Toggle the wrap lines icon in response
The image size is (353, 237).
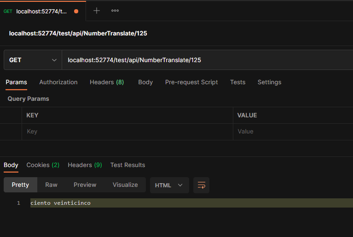tap(201, 185)
